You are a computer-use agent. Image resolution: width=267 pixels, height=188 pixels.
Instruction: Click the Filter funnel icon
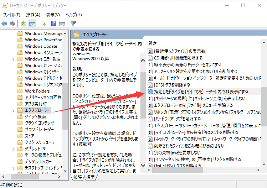click(x=73, y=24)
